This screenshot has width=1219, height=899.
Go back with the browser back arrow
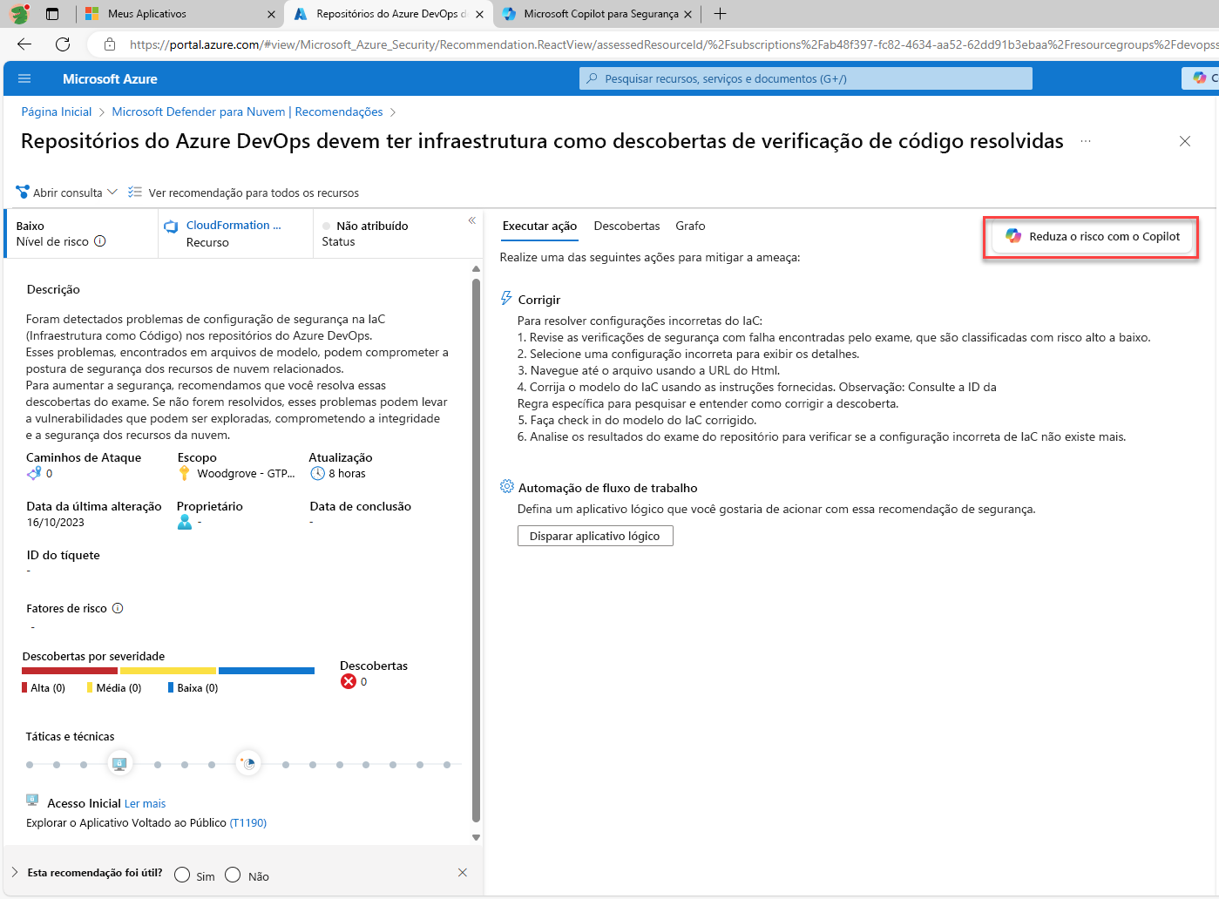coord(24,44)
